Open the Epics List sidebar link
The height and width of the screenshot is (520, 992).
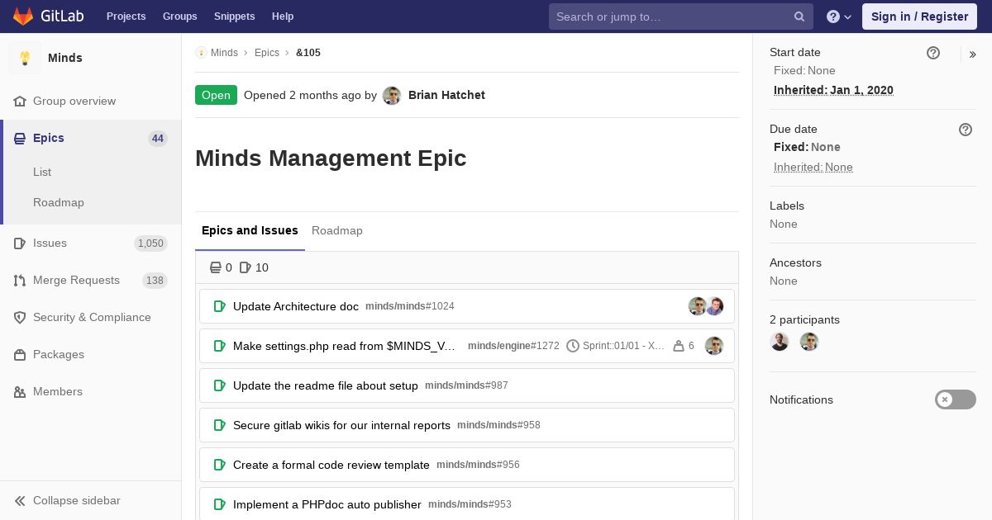point(42,173)
